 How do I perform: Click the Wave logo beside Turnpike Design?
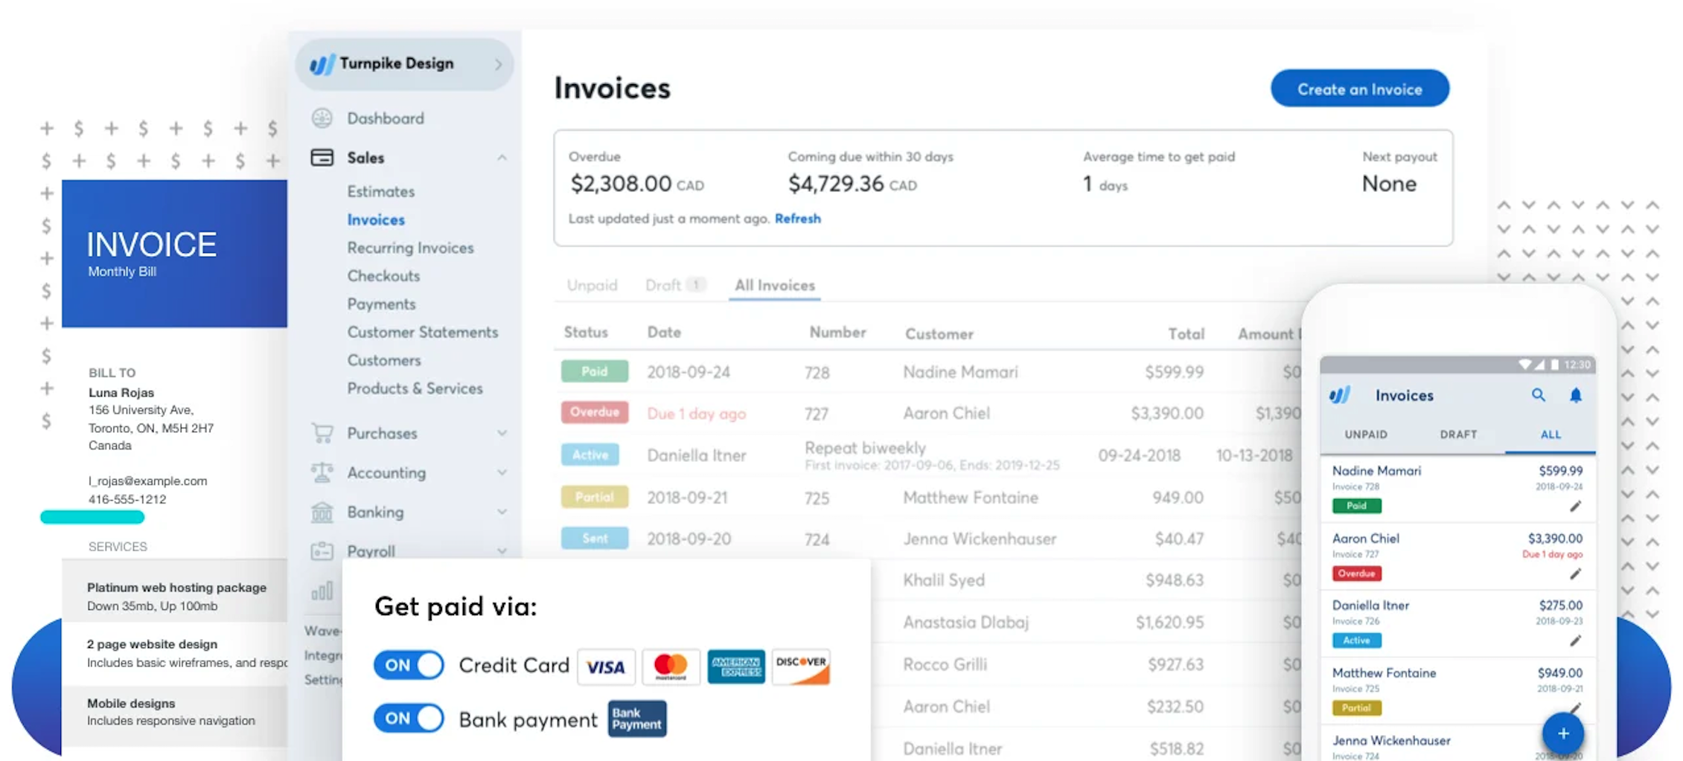(322, 64)
